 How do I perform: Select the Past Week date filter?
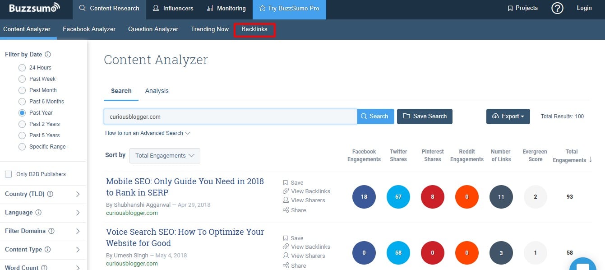click(22, 79)
